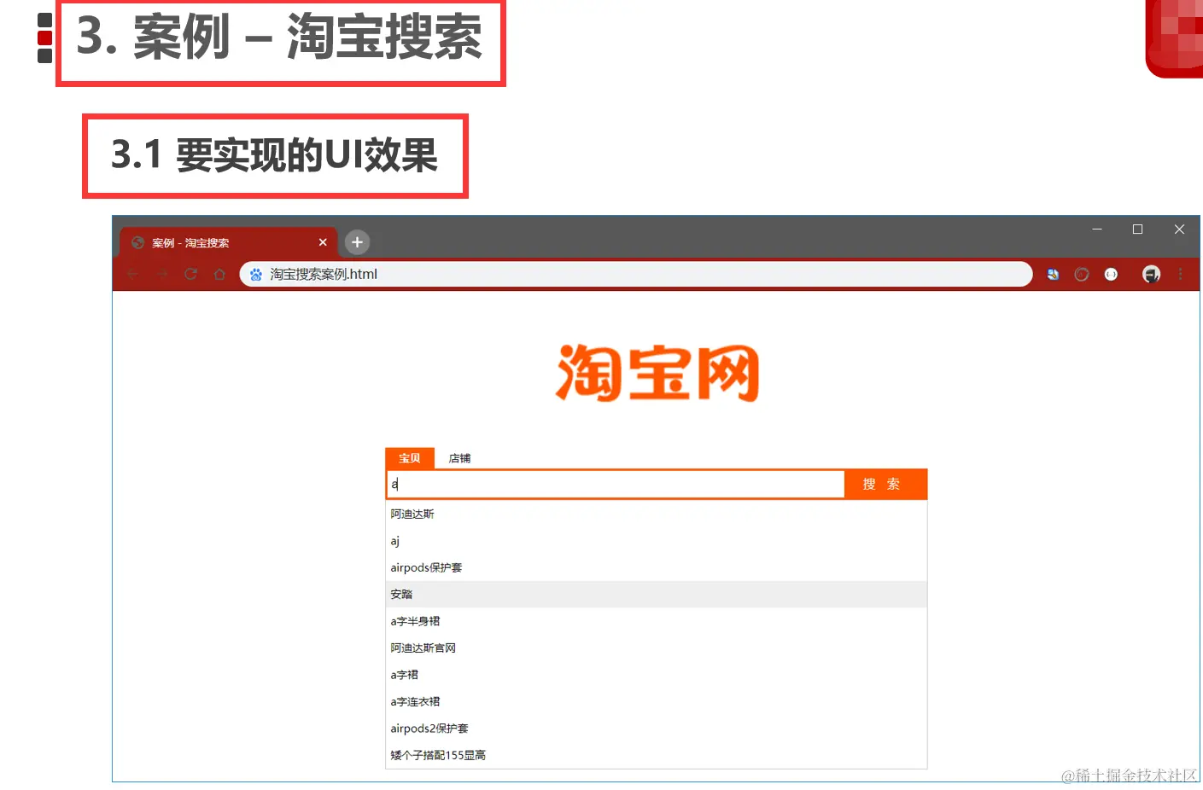Switch to the 店铺 search tab

(x=459, y=458)
